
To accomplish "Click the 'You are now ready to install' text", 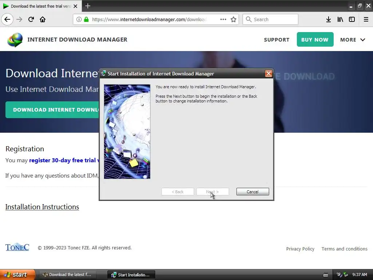I will coord(206,87).
